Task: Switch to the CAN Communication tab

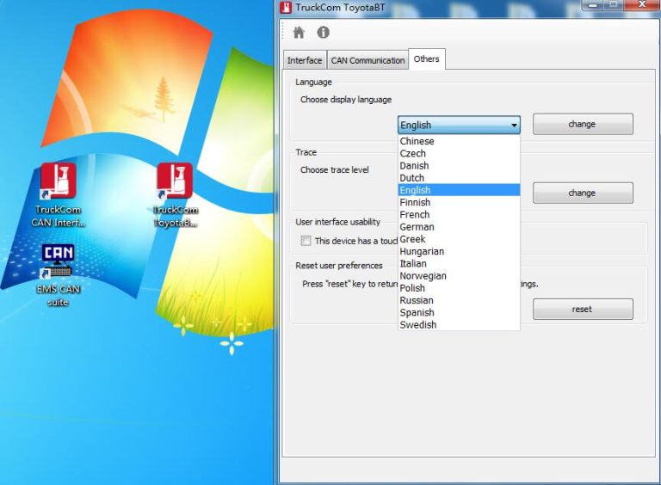Action: 368,60
